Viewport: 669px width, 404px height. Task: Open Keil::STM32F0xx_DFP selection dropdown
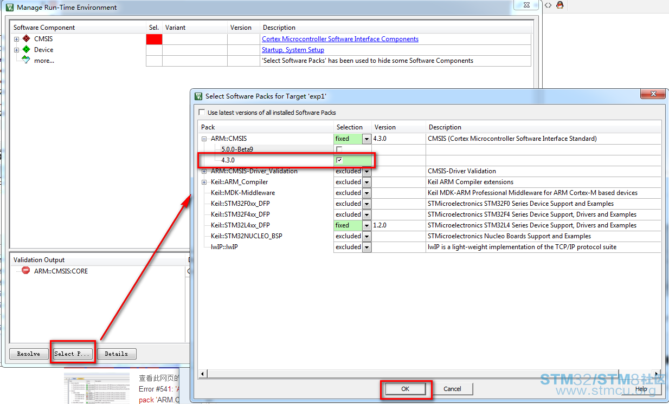(367, 204)
